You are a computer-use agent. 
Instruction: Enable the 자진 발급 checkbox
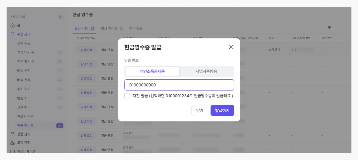[127, 96]
